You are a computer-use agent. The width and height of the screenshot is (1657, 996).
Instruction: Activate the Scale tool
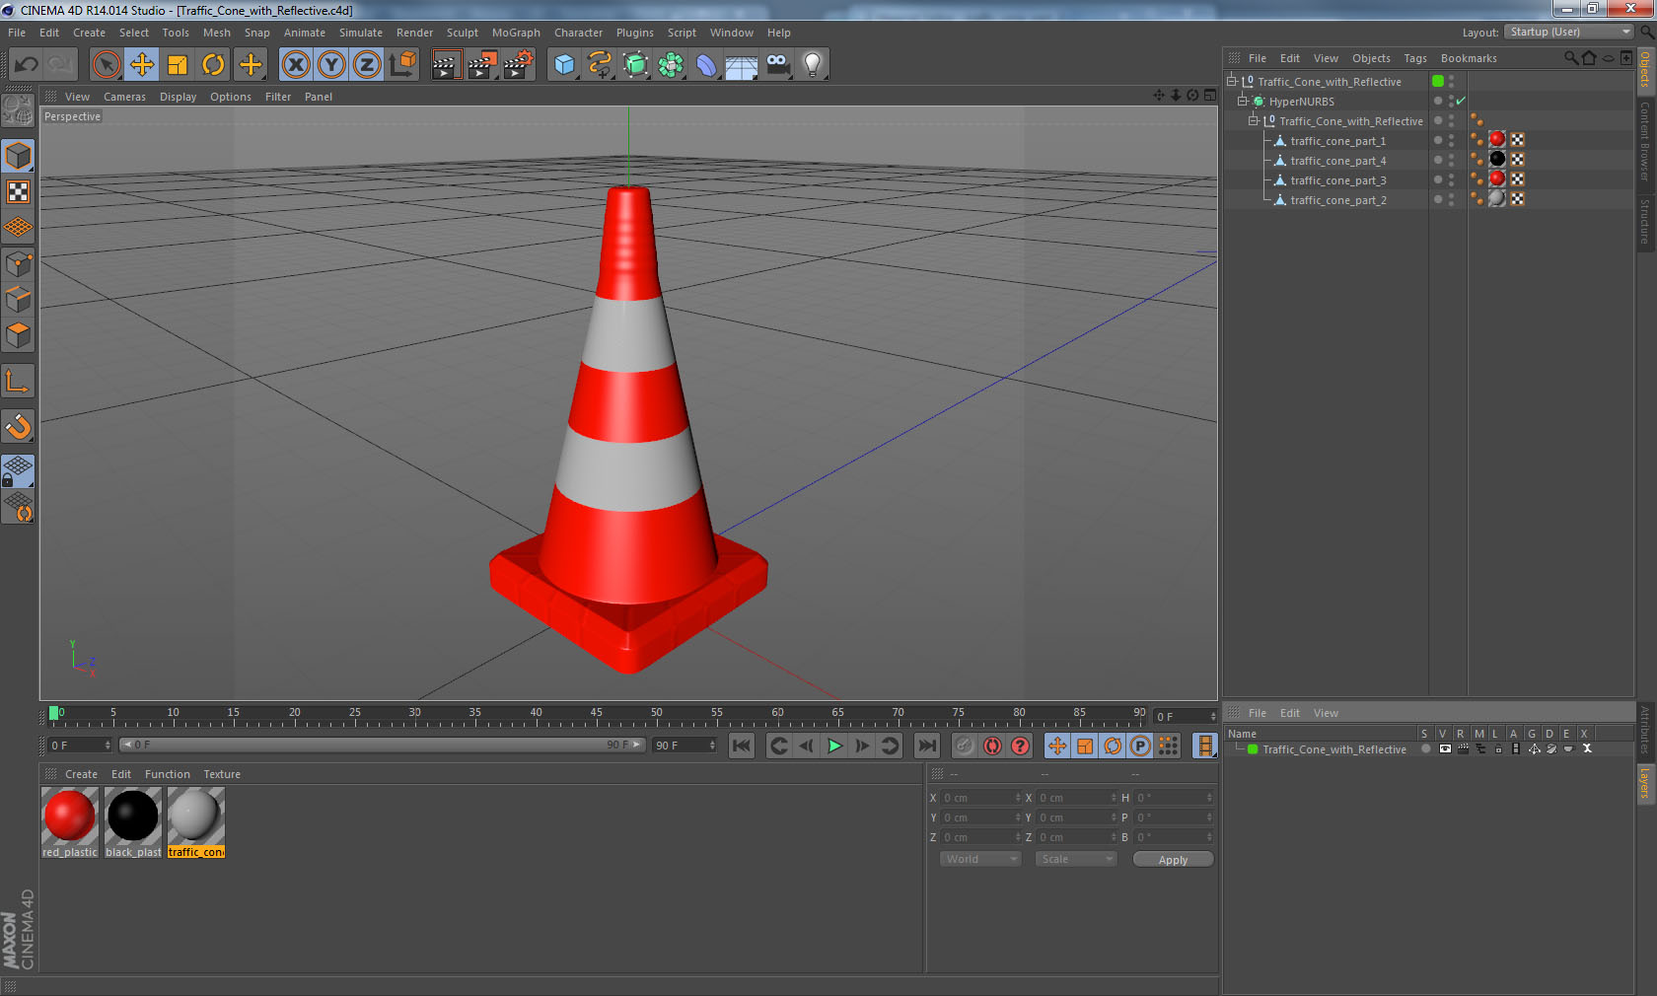pyautogui.click(x=178, y=65)
